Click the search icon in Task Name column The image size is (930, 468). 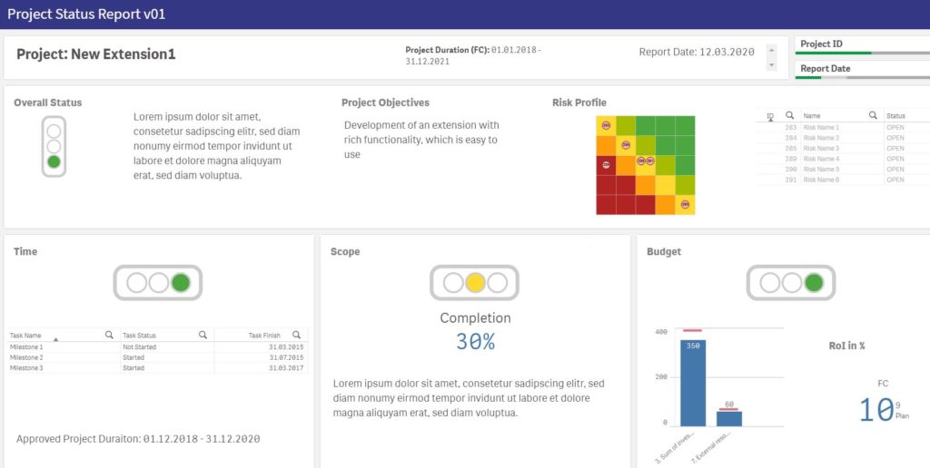tap(109, 335)
